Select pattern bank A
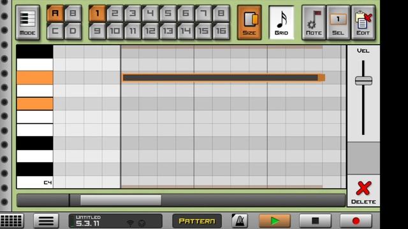The image size is (408, 229). pos(55,13)
